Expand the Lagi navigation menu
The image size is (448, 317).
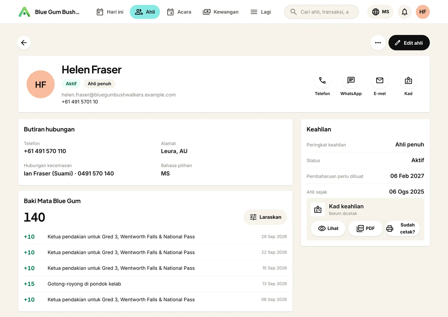[x=261, y=12]
